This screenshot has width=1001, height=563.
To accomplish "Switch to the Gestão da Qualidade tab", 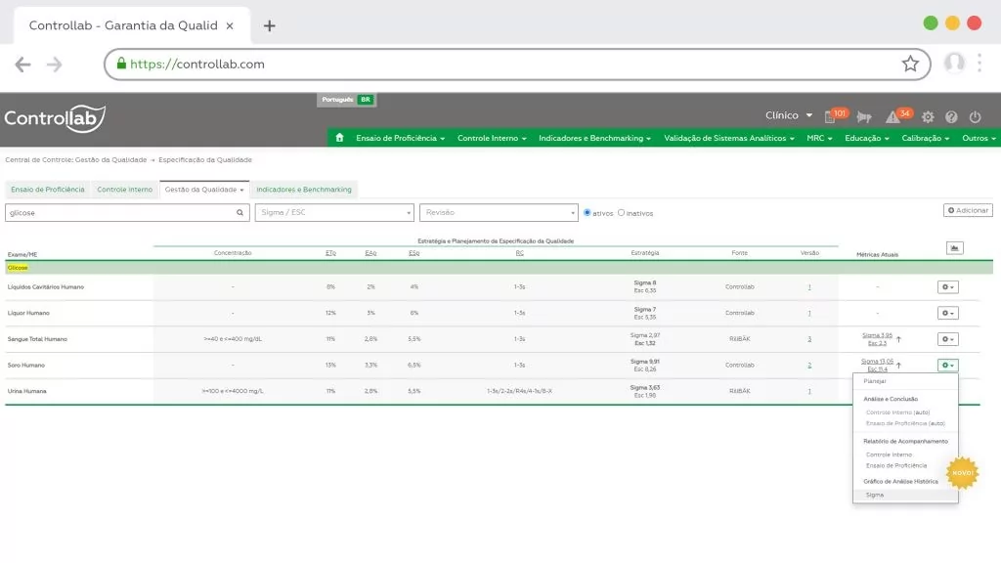I will [202, 189].
